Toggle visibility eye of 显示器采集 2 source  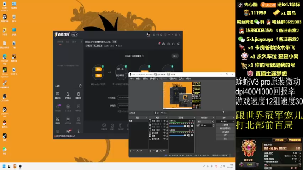164,124
